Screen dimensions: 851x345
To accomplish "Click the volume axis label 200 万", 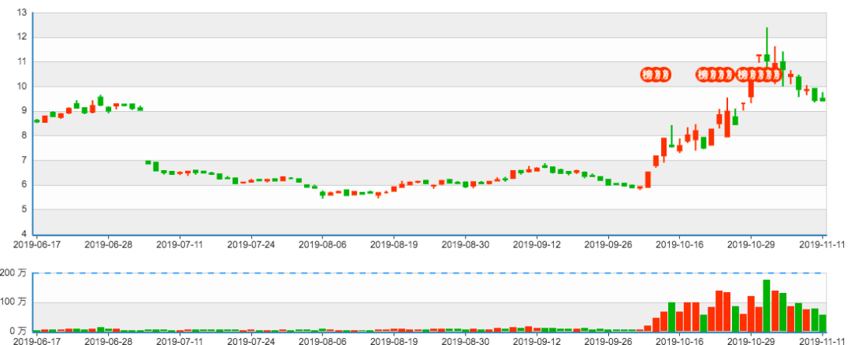I will [13, 273].
